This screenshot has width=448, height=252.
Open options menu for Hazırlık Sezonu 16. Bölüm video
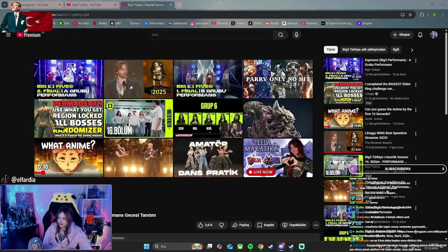click(x=416, y=158)
